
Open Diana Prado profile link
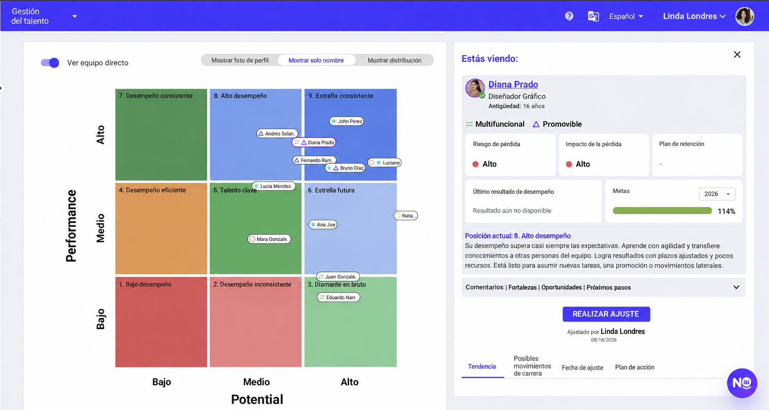tap(513, 84)
